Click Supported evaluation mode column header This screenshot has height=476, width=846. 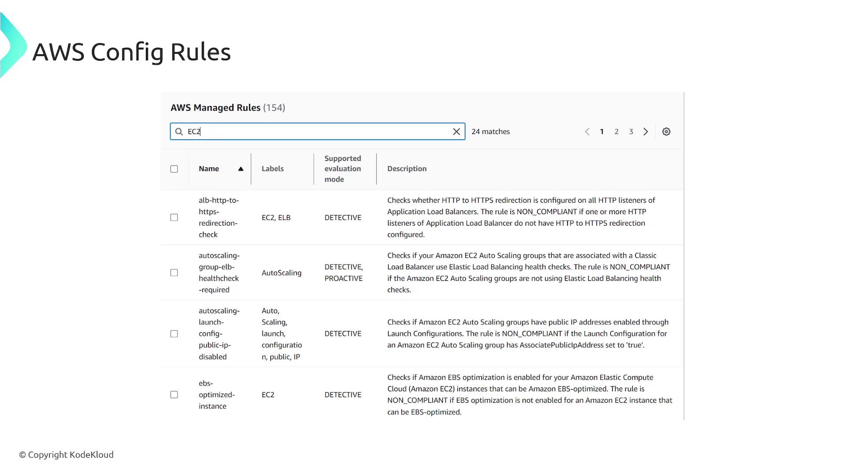pyautogui.click(x=342, y=169)
